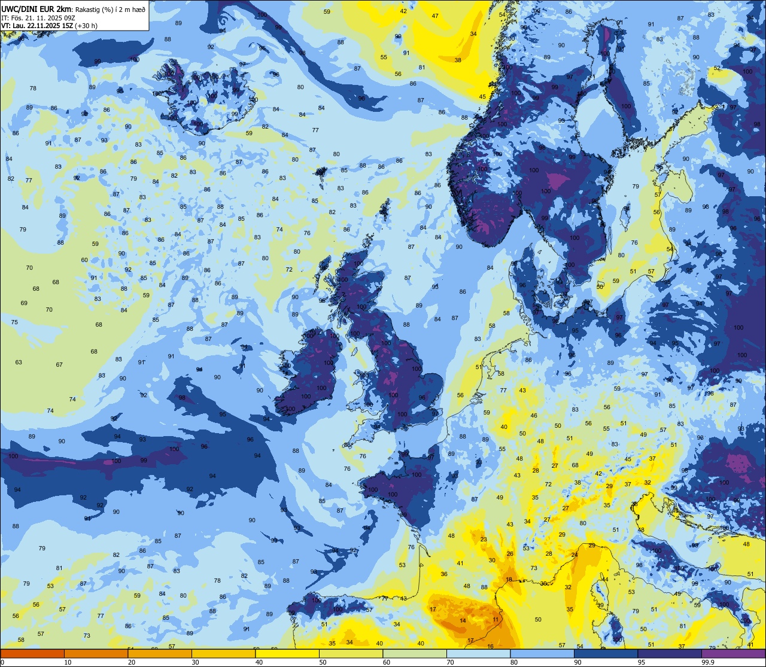
Task: Click the map value "63" at left edge
Action: point(19,362)
